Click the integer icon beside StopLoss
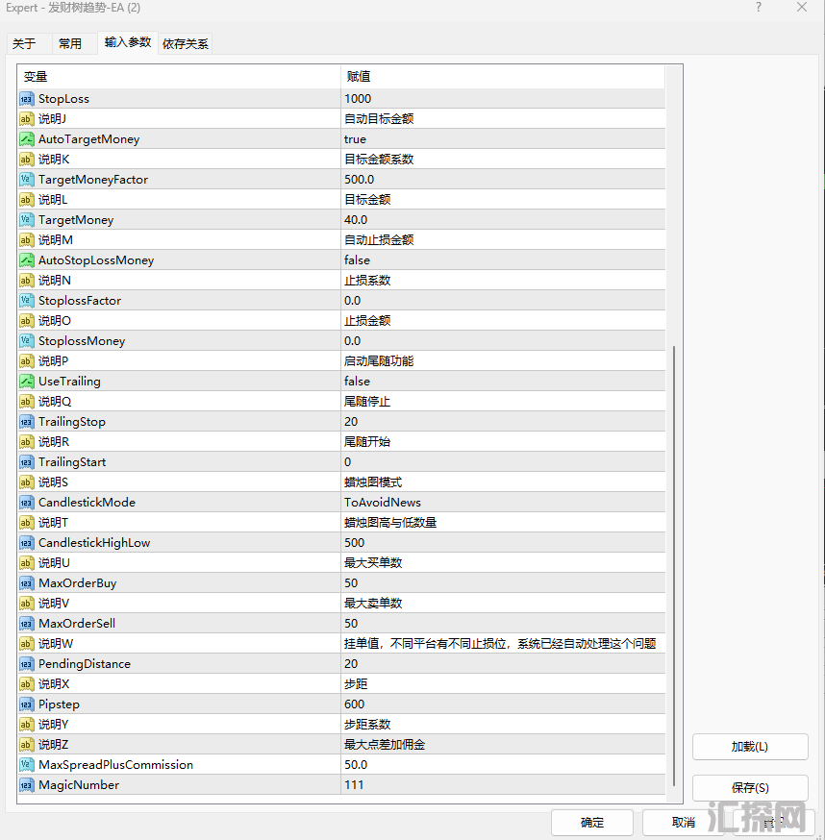 click(27, 98)
